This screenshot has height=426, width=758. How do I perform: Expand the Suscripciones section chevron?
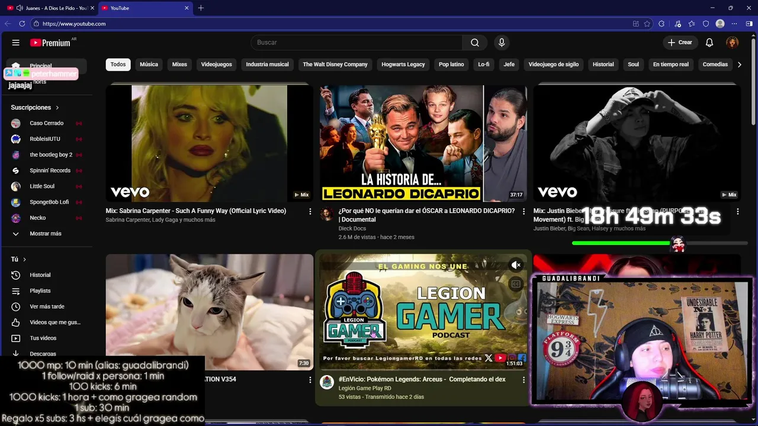pyautogui.click(x=57, y=108)
